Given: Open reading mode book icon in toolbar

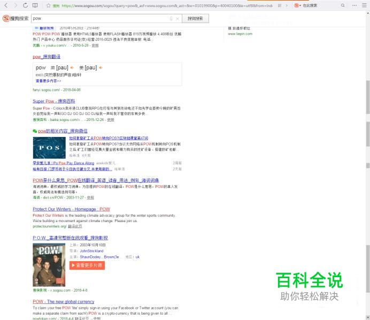Looking at the screenshot, I should pos(35,5).
